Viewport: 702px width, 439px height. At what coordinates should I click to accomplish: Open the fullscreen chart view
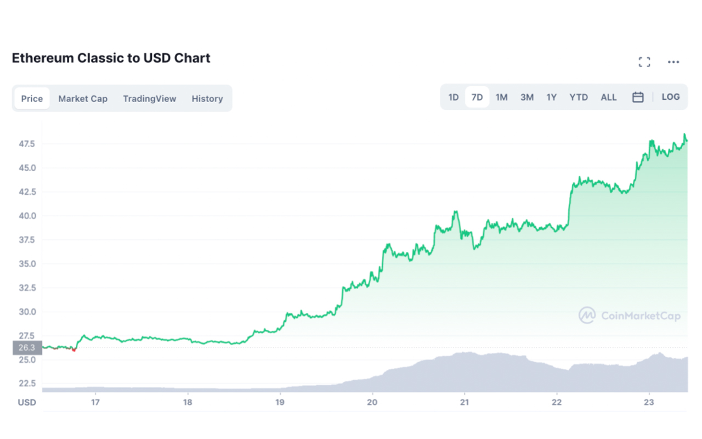(644, 62)
